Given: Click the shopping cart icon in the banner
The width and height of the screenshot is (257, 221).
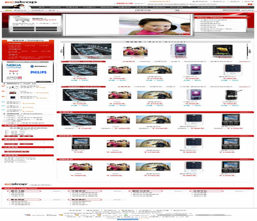Looking at the screenshot, I should coord(21,19).
